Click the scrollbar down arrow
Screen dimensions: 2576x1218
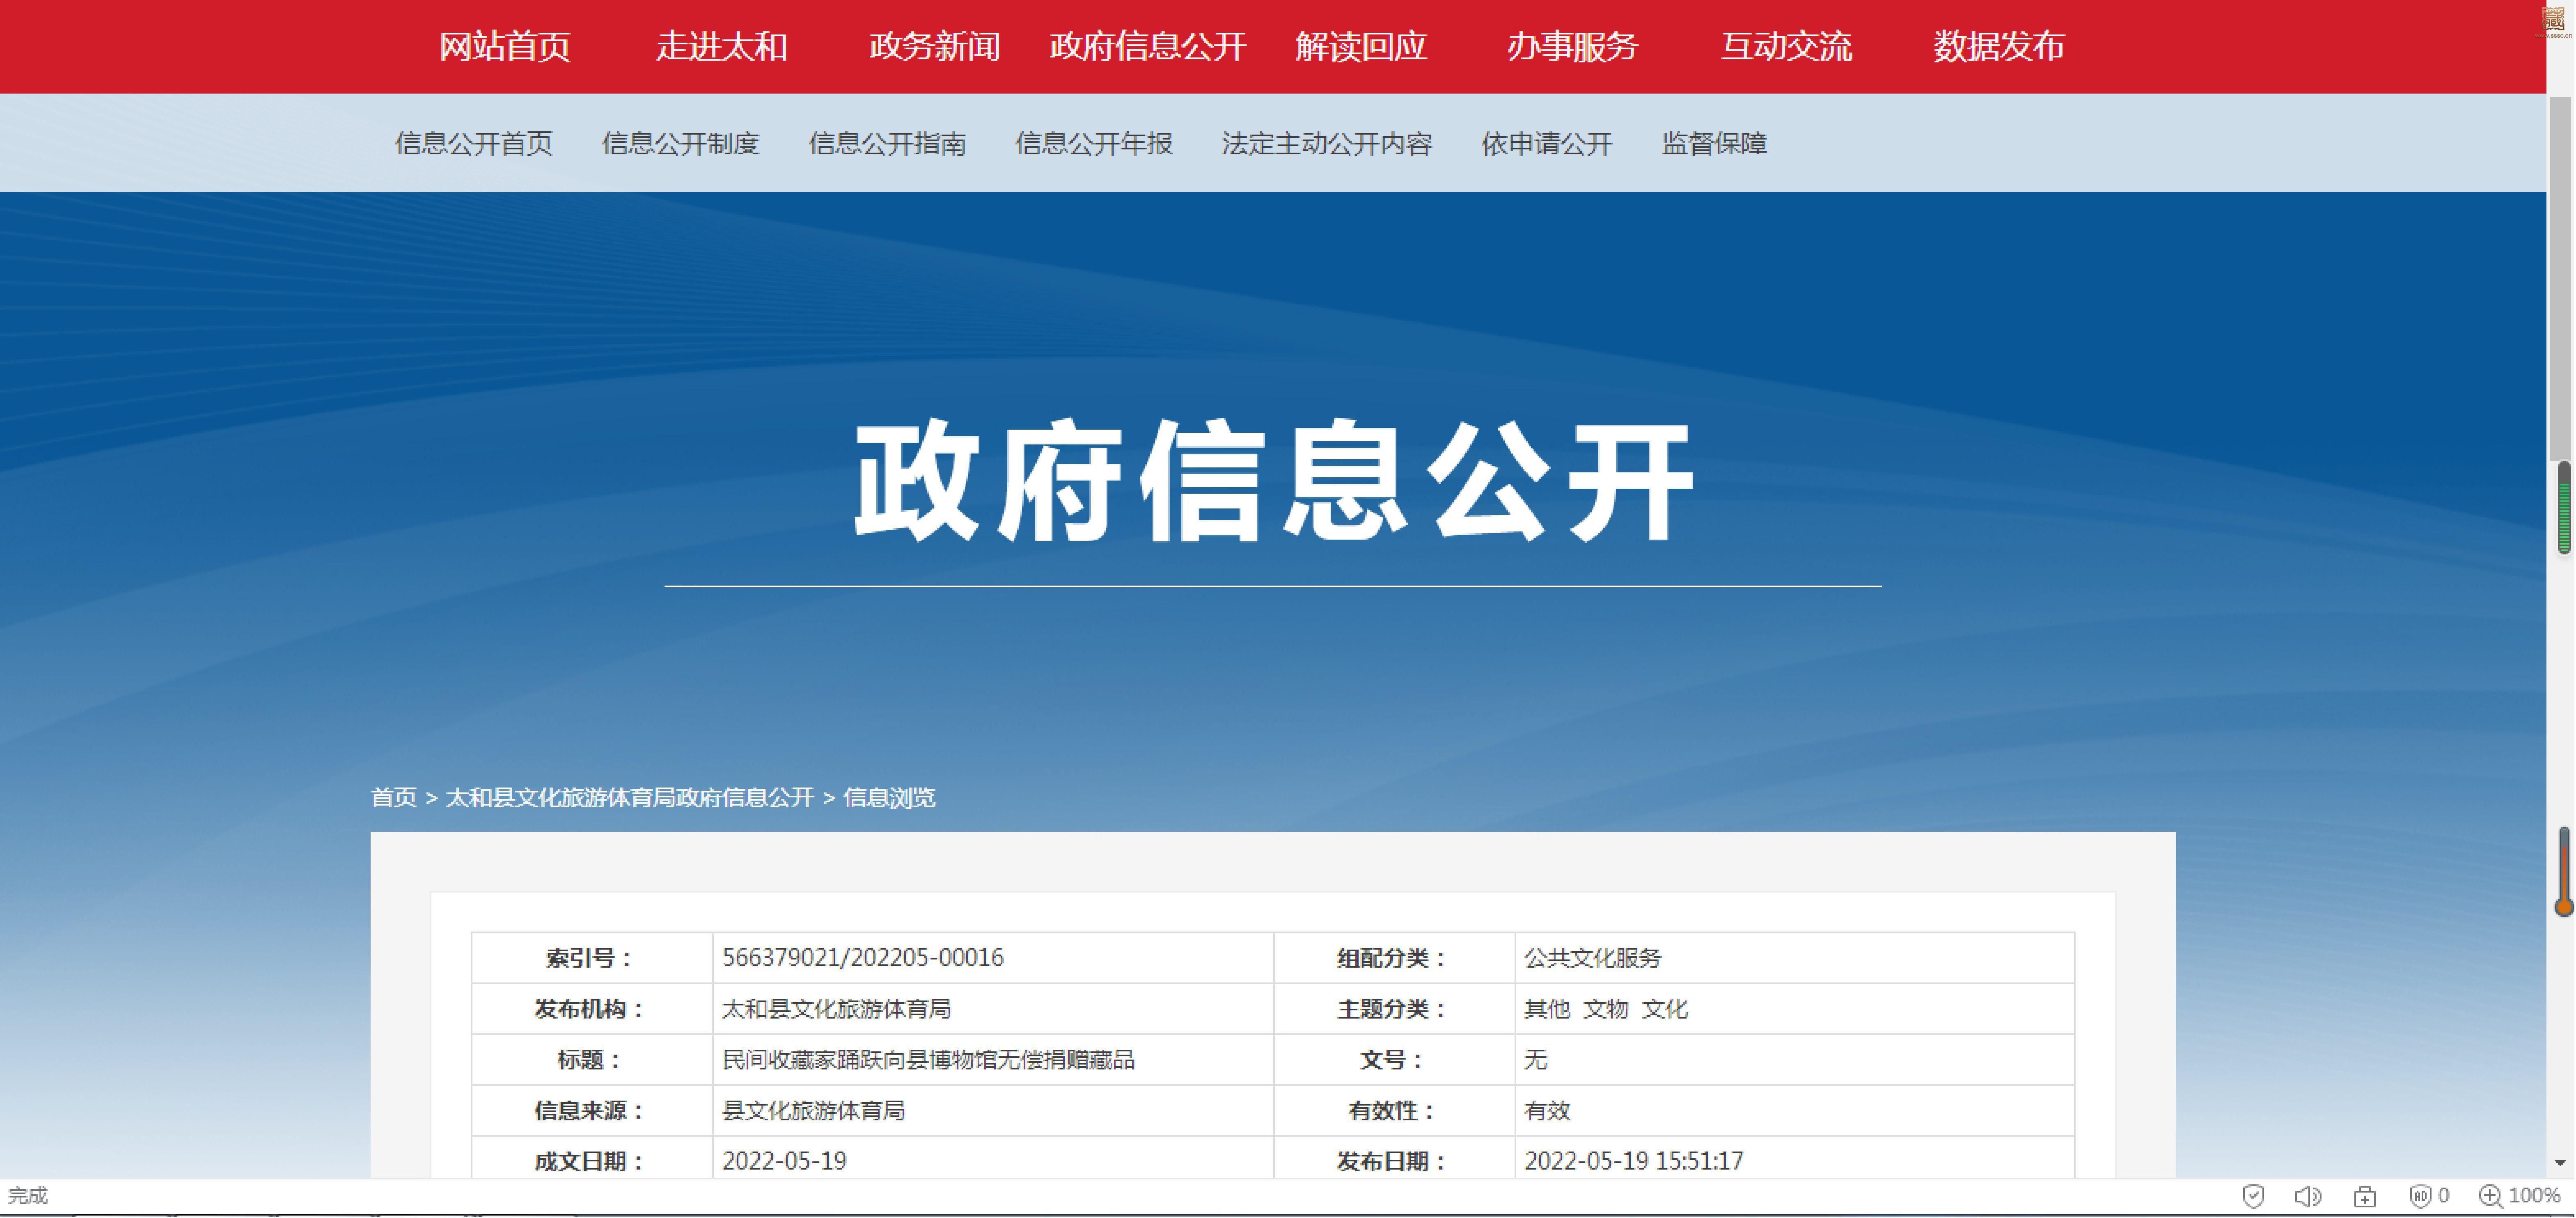2560,1162
